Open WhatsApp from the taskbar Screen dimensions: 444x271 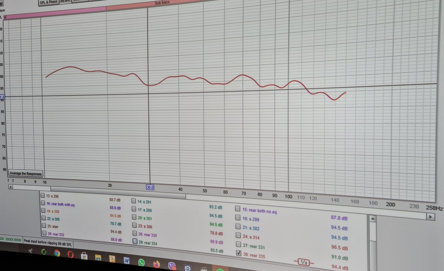click(x=141, y=262)
